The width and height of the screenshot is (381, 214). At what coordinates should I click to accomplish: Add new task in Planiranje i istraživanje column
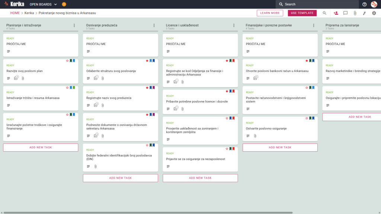pos(41,147)
